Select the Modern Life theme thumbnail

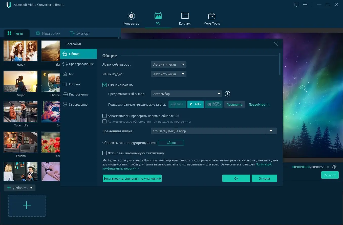pos(20,112)
